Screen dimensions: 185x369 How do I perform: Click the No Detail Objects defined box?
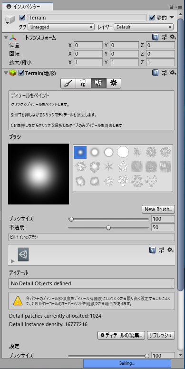click(92, 283)
